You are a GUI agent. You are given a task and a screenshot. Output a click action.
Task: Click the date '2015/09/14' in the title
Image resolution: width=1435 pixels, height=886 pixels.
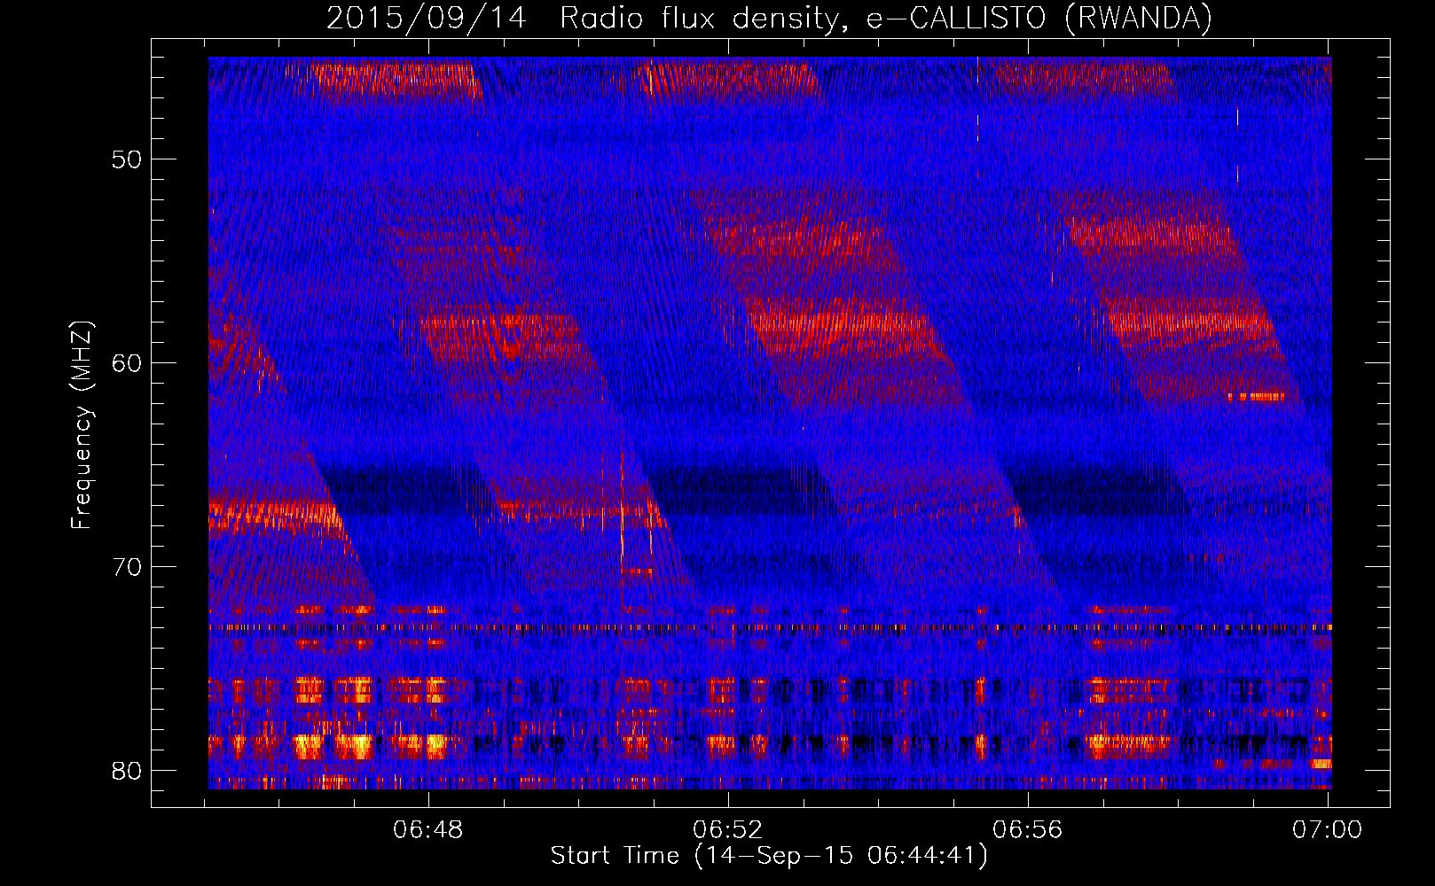[426, 18]
